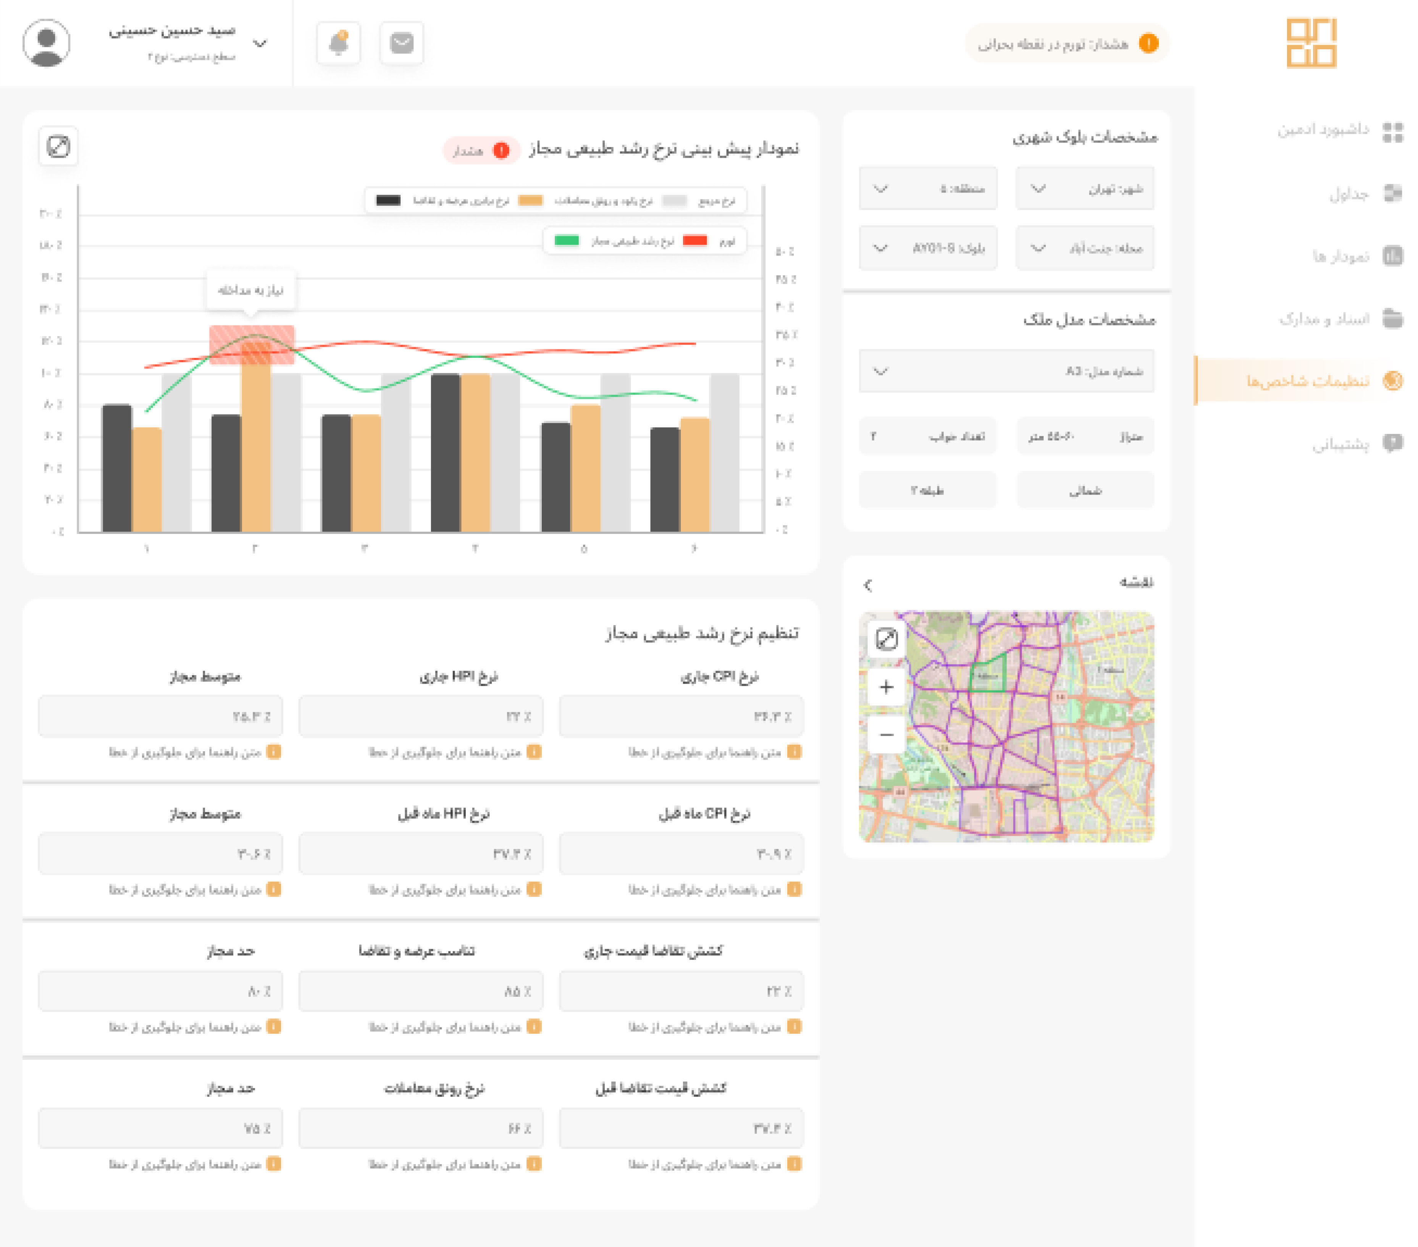Open the شماره مدل A3 dropdown
Screen dimensions: 1418x1247
click(1006, 371)
